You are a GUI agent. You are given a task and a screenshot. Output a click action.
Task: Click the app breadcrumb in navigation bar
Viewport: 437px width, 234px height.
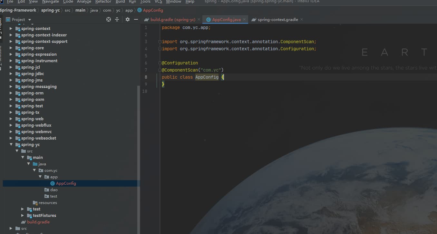pyautogui.click(x=129, y=10)
